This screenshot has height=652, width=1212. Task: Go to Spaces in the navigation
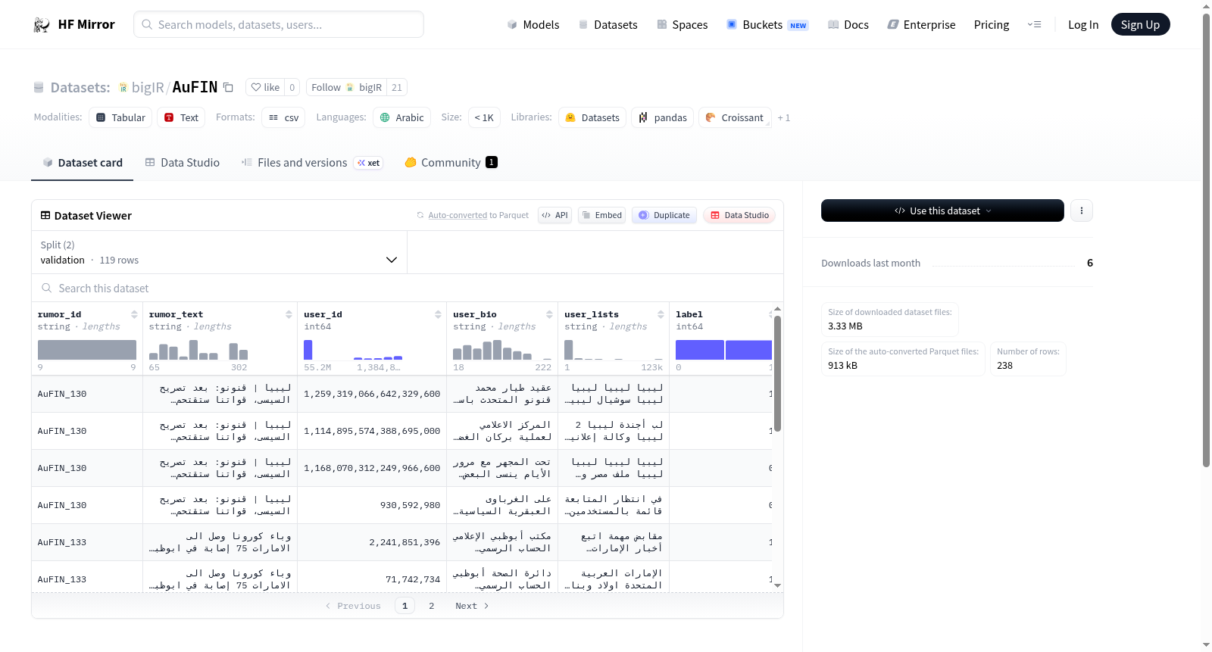pyautogui.click(x=682, y=25)
